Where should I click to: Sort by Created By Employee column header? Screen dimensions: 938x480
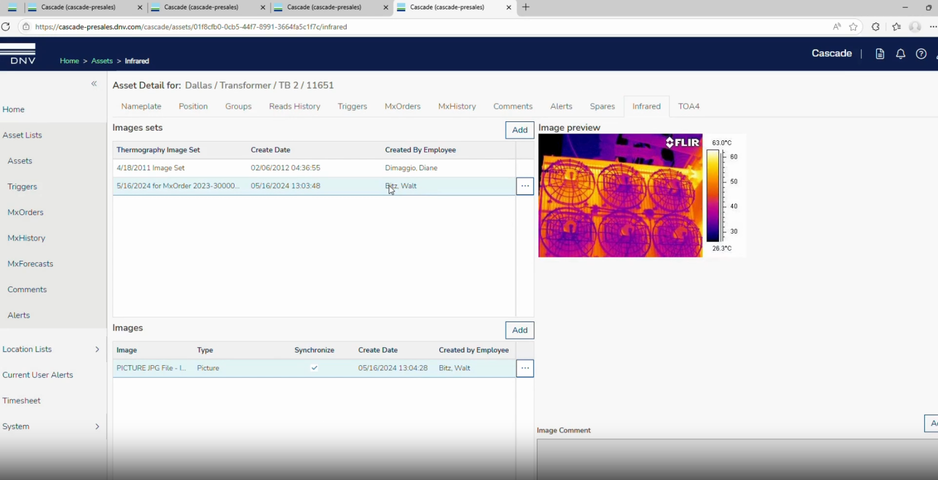[421, 150]
